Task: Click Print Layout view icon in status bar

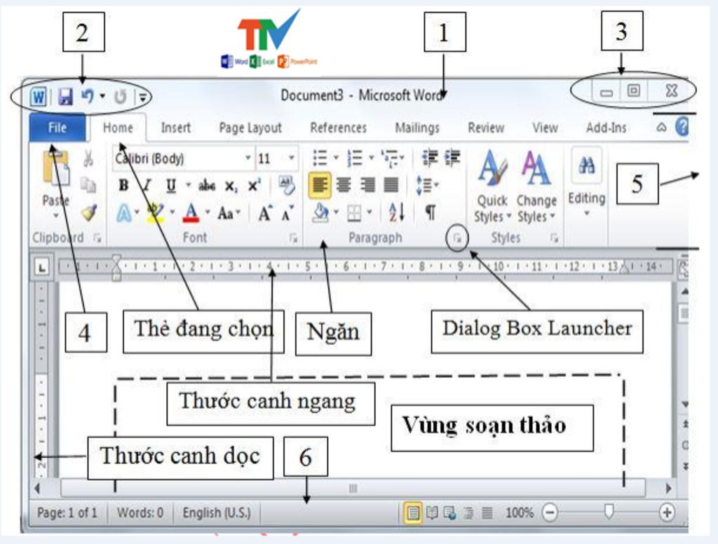Action: coord(413,512)
